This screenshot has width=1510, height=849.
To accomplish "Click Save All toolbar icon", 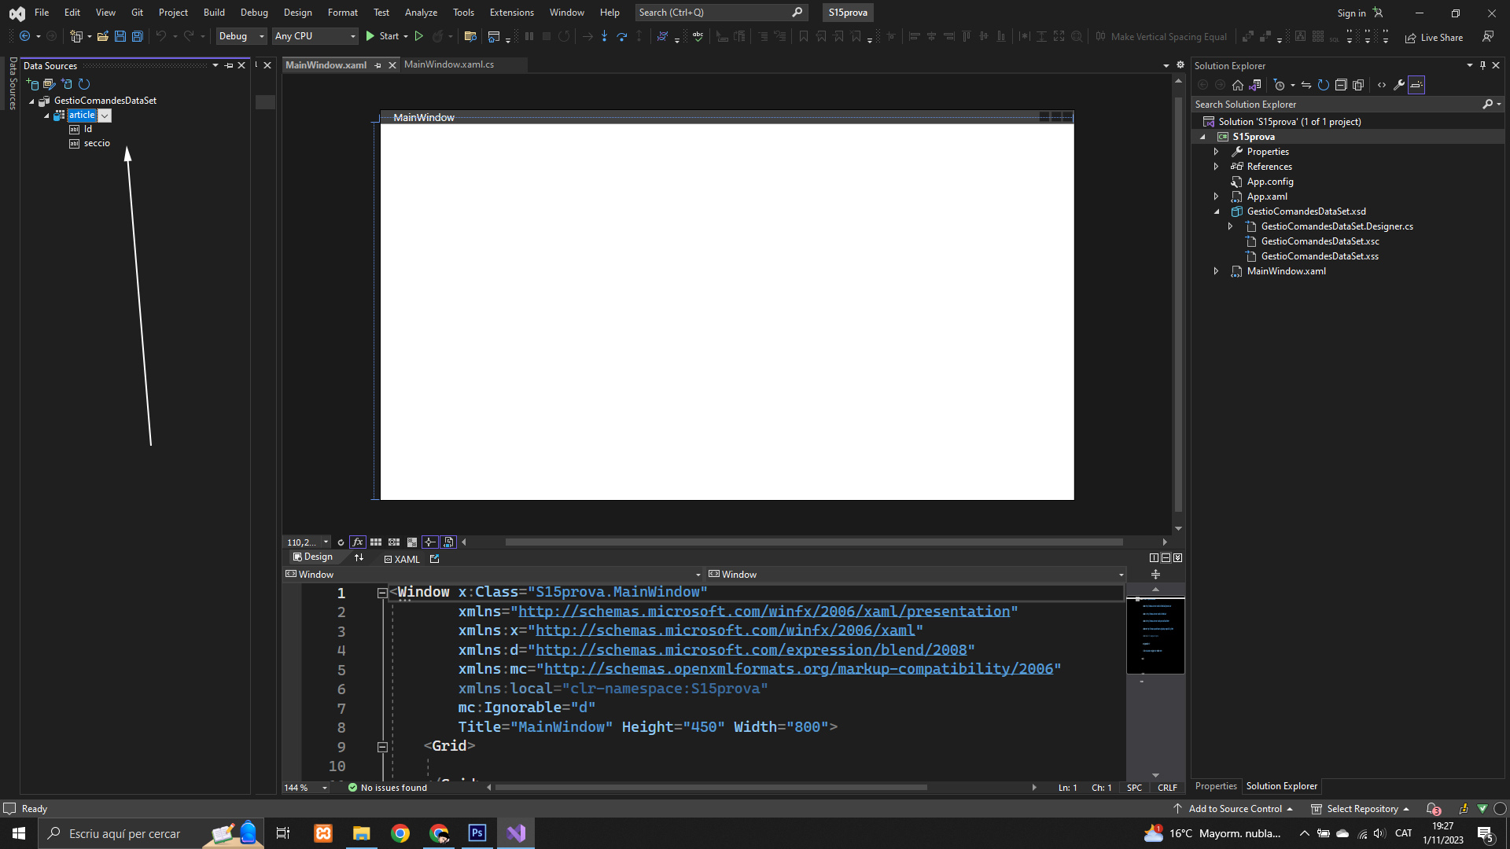I will 137,36.
